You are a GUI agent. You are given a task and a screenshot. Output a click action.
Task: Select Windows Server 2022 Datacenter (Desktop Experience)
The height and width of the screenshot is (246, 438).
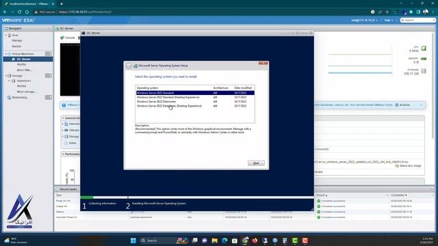tap(195, 106)
